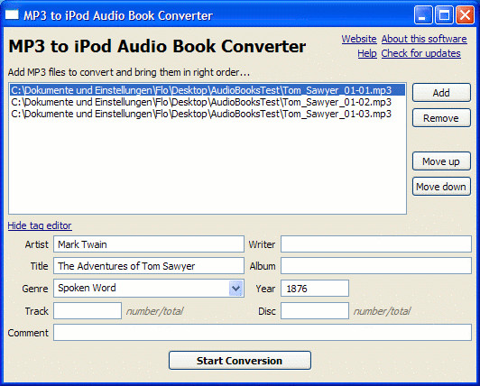This screenshot has width=480, height=386.
Task: Open the Website link
Action: (359, 39)
